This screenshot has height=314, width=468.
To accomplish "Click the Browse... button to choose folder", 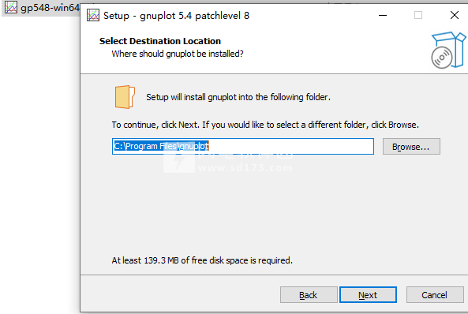I will coord(411,147).
